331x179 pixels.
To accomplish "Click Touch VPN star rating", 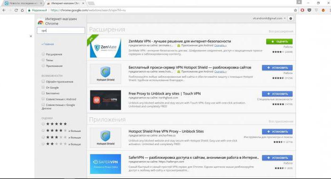I will tap(278, 104).
